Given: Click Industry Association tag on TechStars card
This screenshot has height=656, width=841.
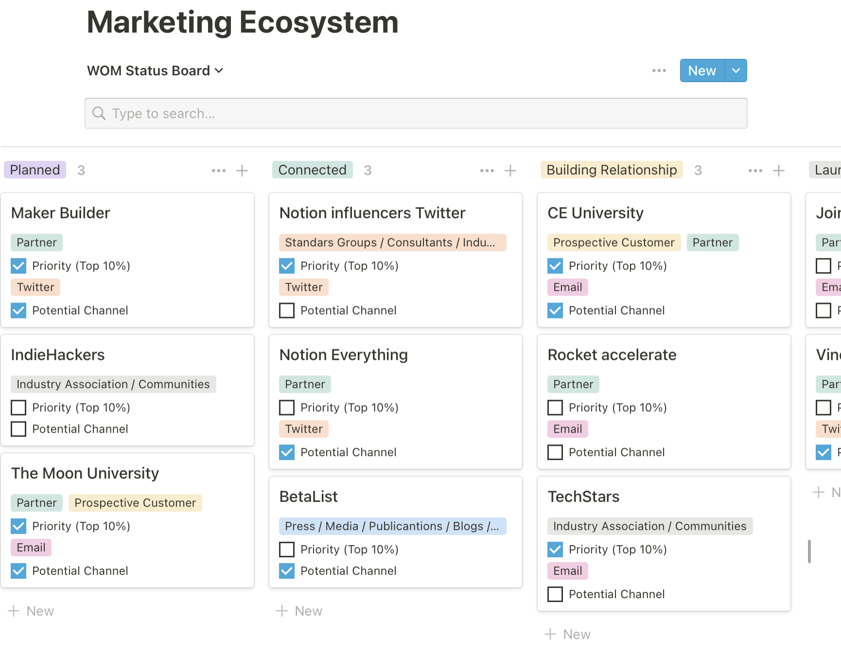Looking at the screenshot, I should (x=650, y=526).
